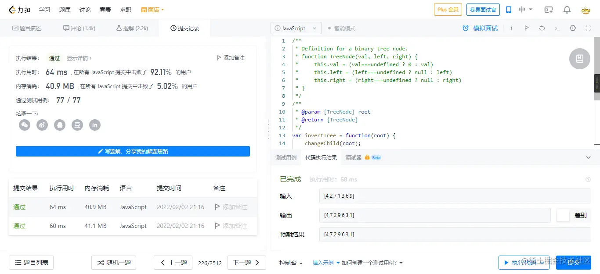Open the 64 ms 通过 submission
The height and width of the screenshot is (274, 600).
(19, 207)
